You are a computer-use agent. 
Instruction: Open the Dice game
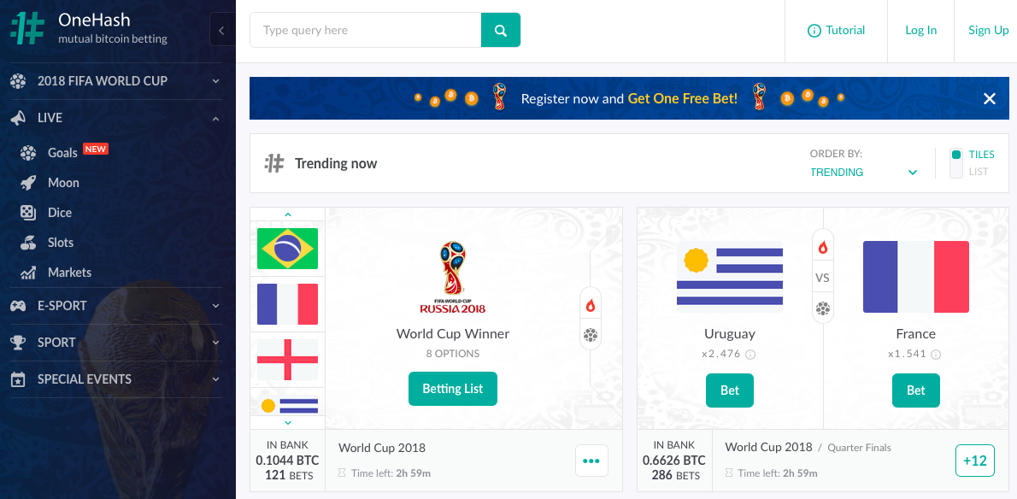pyautogui.click(x=60, y=213)
